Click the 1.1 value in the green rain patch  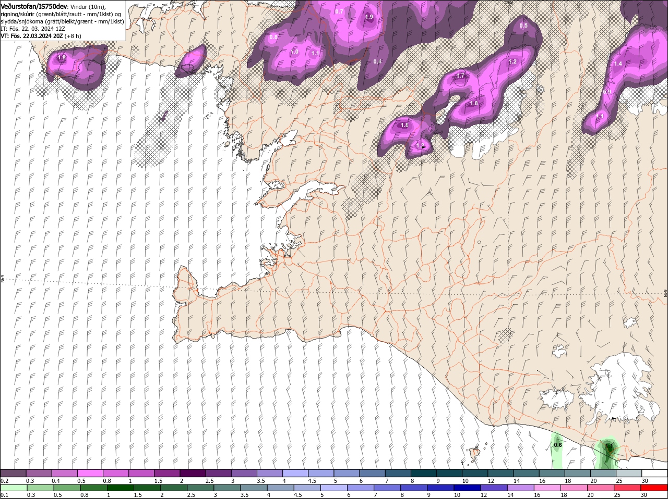tap(609, 446)
